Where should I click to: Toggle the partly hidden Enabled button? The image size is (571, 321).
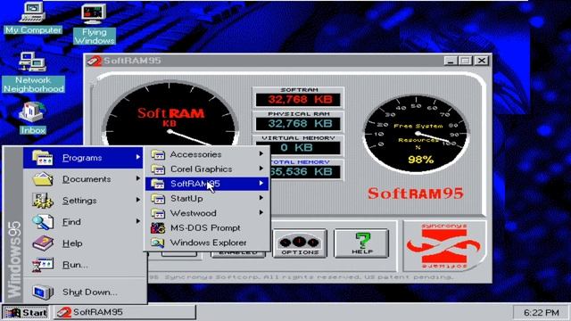[x=238, y=253]
